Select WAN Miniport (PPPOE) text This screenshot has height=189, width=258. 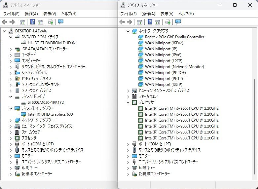[166, 73]
